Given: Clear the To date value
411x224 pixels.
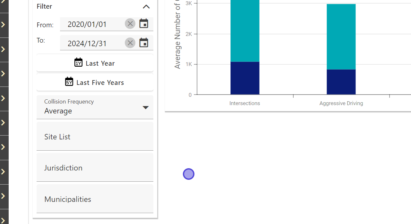Looking at the screenshot, I should click(130, 43).
